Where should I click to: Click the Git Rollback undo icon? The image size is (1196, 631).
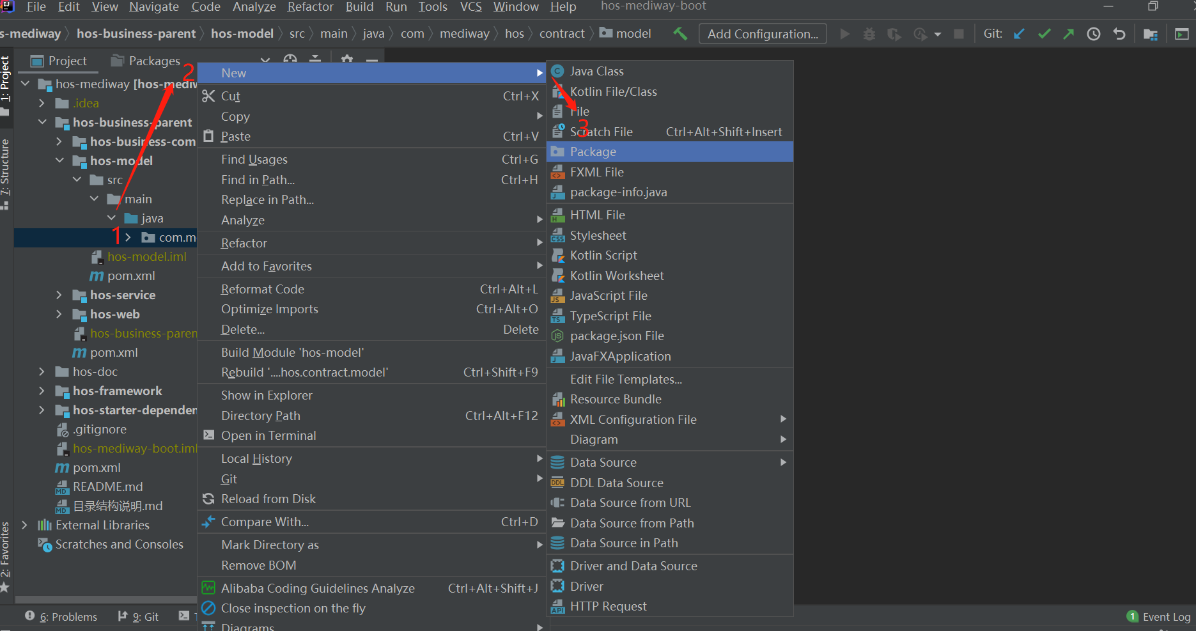tap(1119, 34)
